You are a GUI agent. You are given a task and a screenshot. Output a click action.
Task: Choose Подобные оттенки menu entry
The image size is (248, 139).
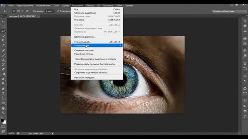(x=97, y=54)
